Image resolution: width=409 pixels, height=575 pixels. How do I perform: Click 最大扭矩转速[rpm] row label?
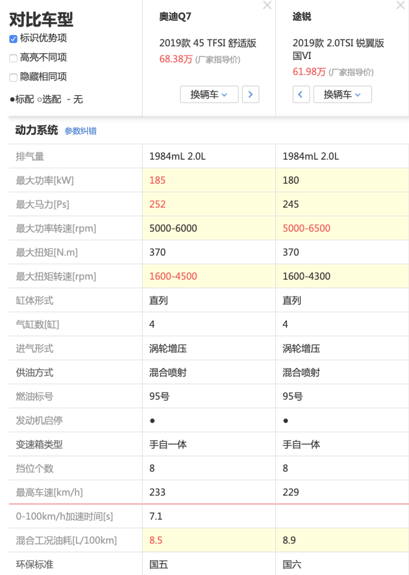pos(56,276)
